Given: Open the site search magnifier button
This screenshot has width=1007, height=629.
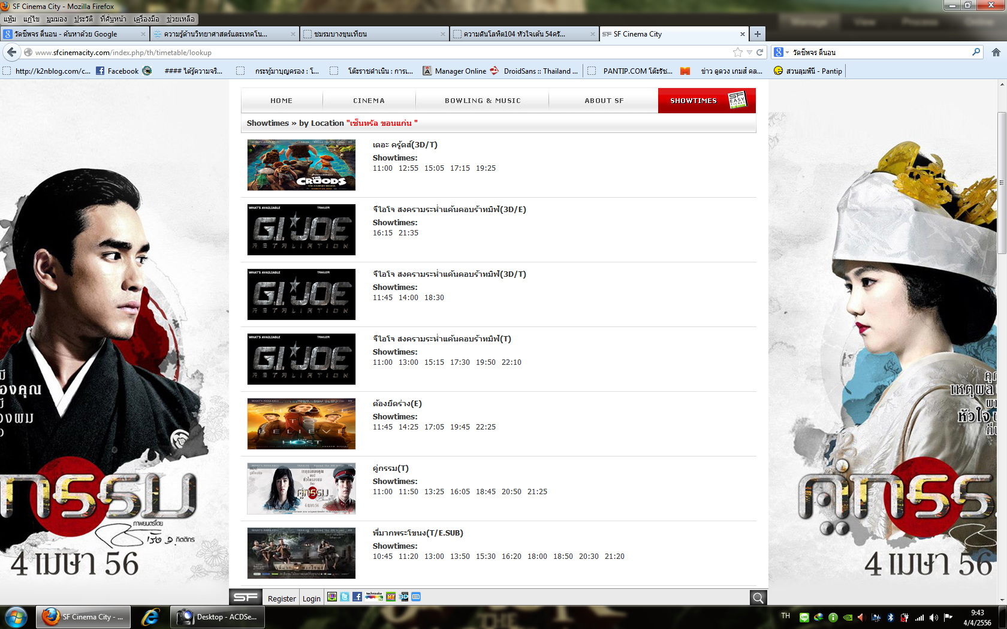Looking at the screenshot, I should coord(758,597).
